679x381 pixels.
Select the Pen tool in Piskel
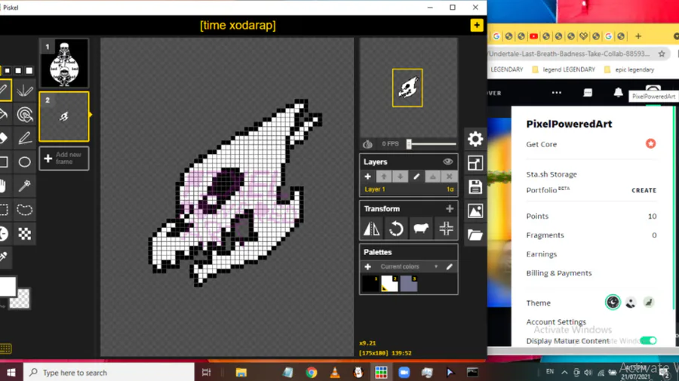pyautogui.click(x=5, y=90)
